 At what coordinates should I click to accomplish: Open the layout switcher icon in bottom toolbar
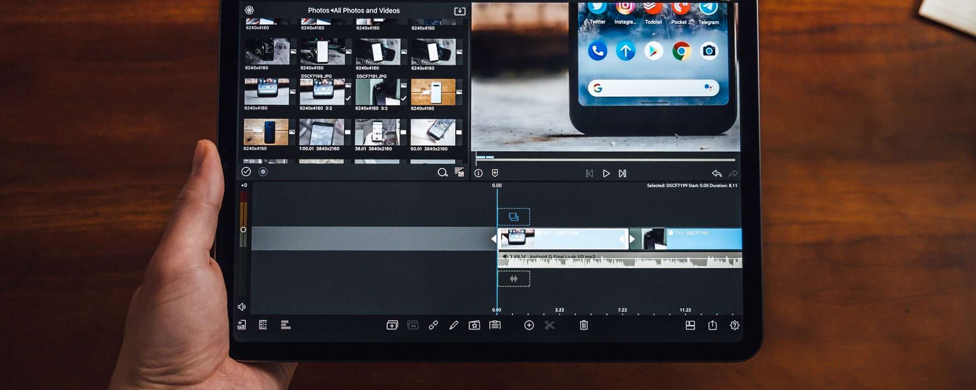point(690,325)
